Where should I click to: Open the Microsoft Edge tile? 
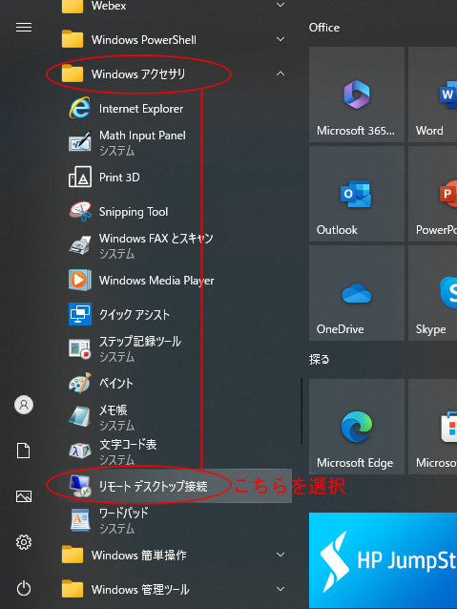point(357,427)
